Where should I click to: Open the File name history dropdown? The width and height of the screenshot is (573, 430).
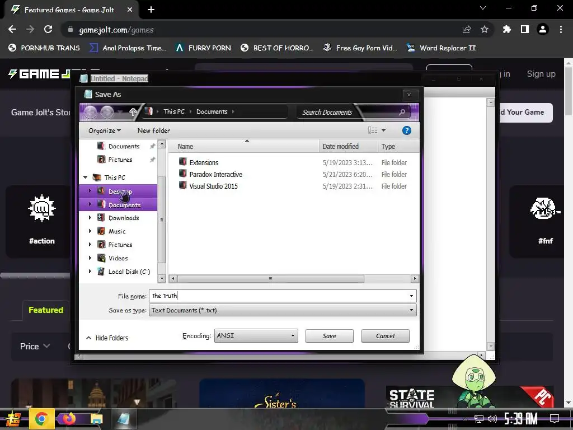tap(411, 296)
